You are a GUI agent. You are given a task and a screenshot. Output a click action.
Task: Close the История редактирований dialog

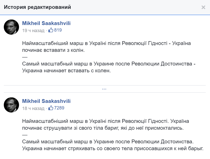203,7
